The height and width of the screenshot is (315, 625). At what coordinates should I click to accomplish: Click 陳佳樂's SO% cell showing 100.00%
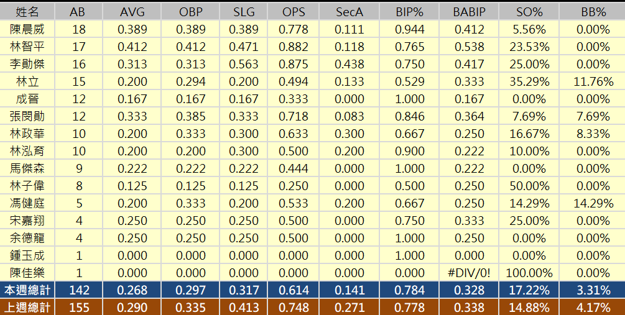(529, 273)
